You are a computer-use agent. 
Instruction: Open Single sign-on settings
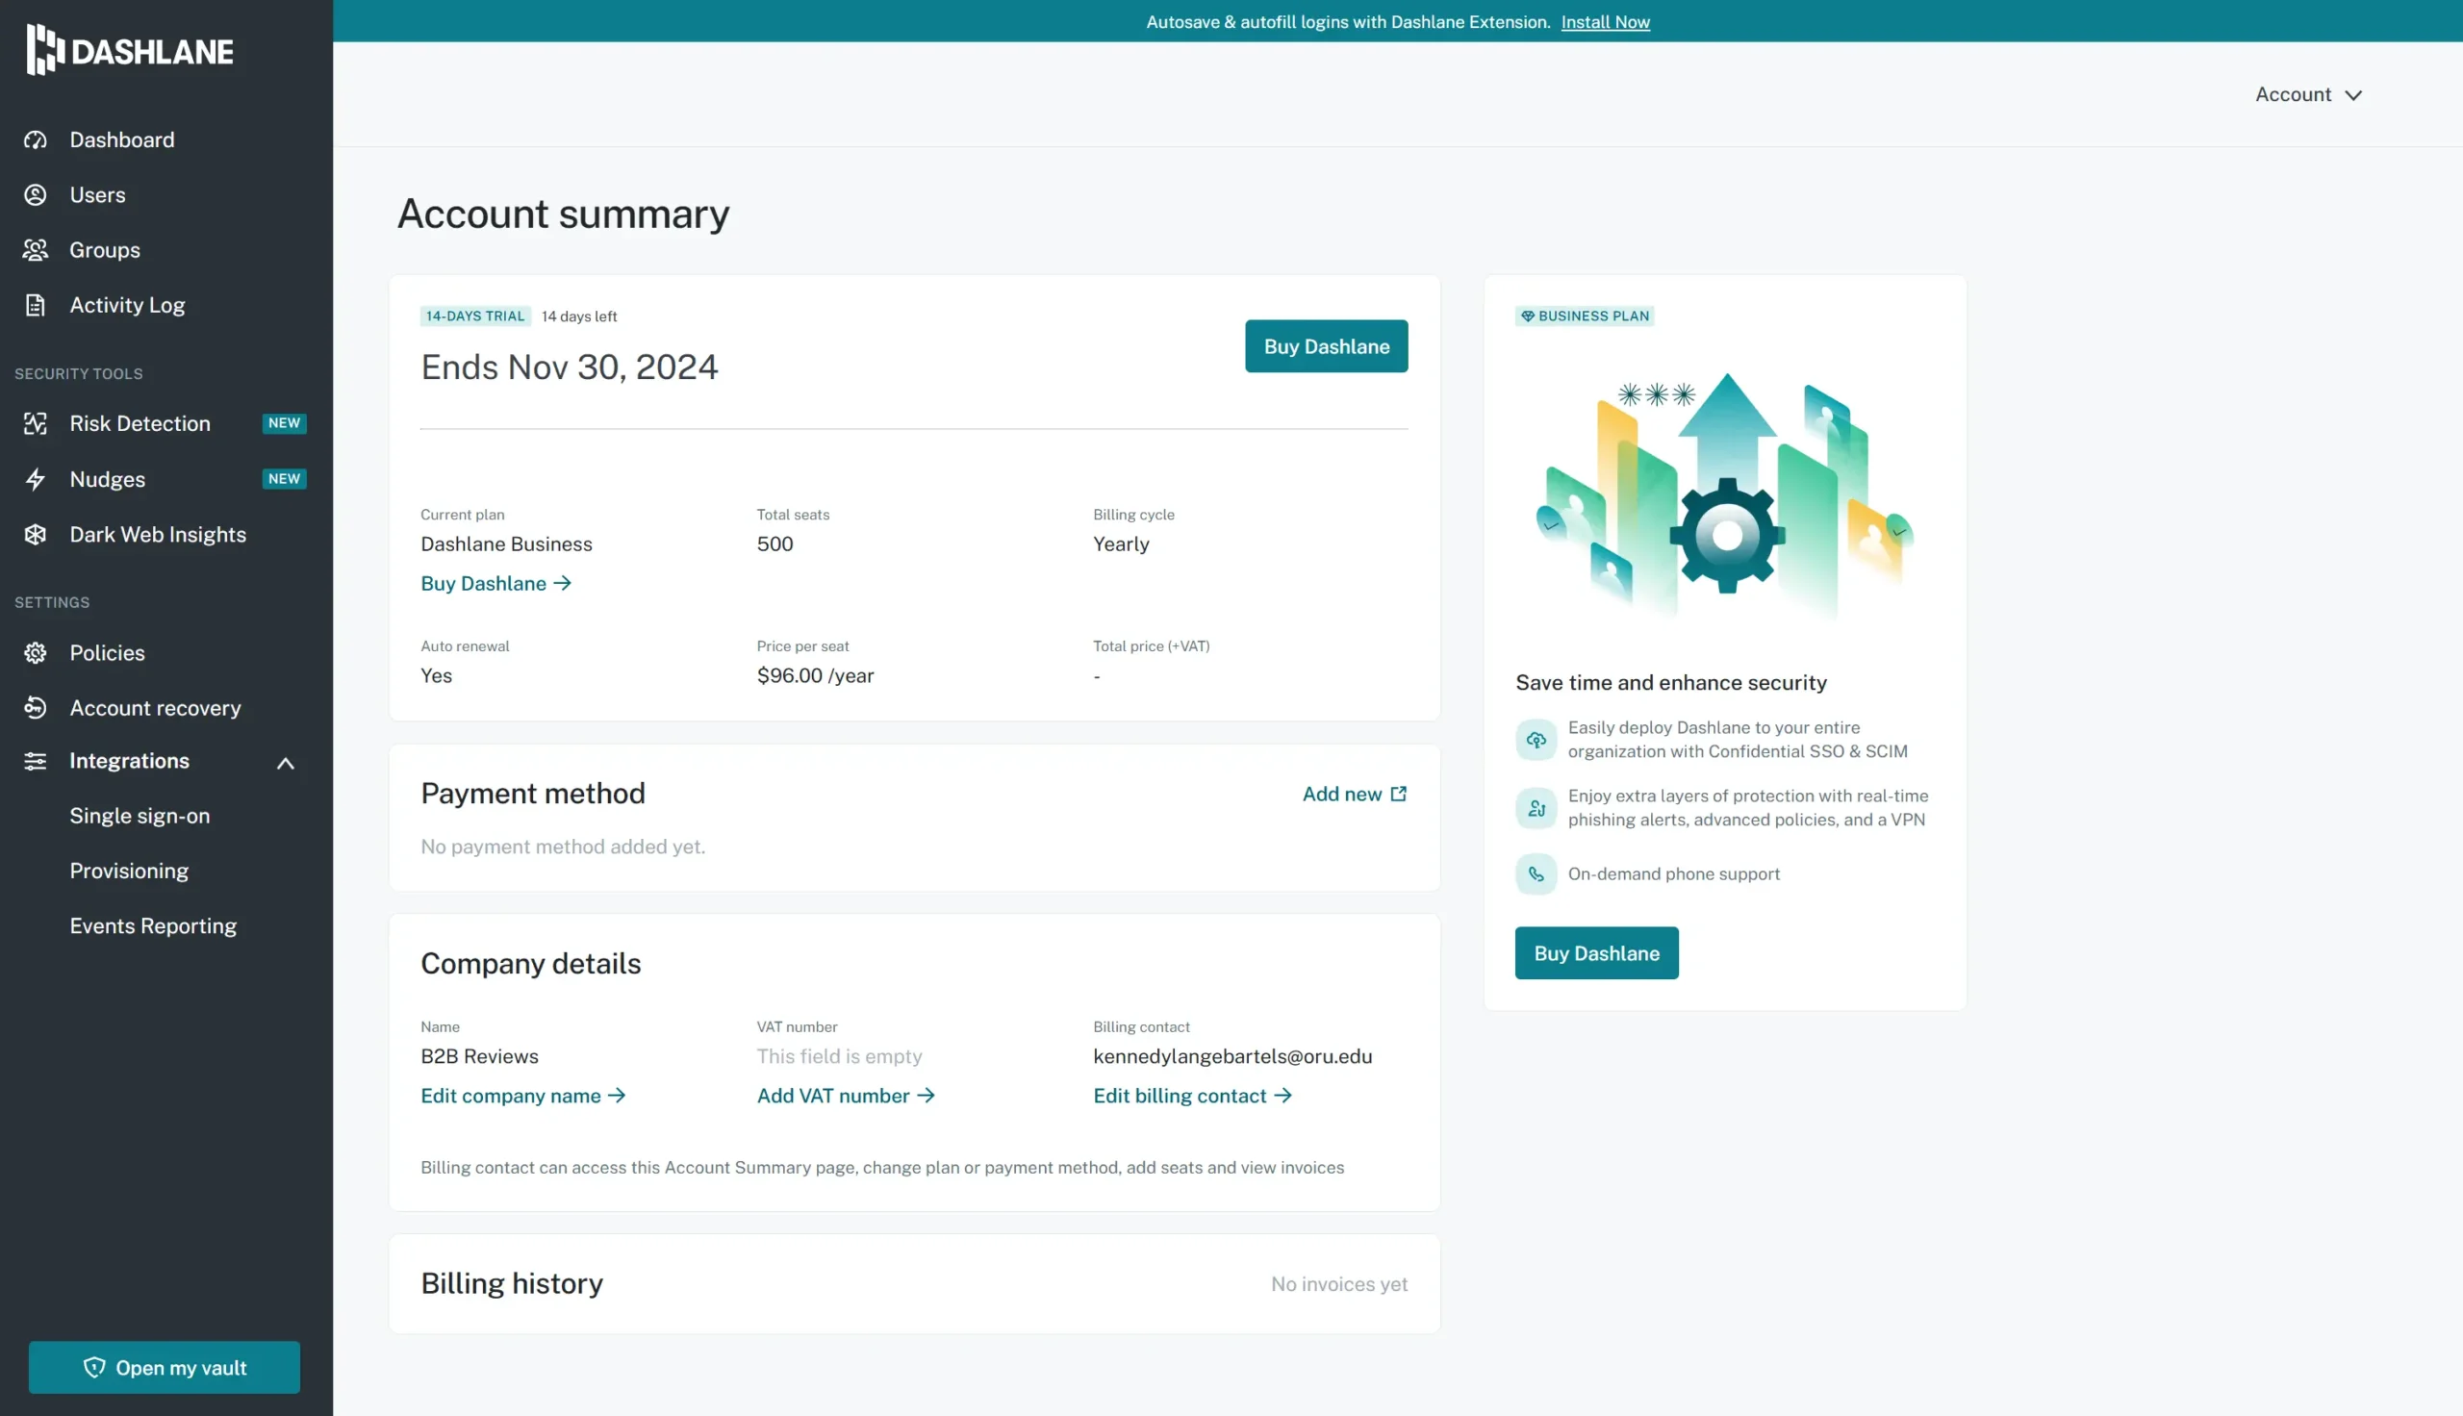click(x=140, y=815)
